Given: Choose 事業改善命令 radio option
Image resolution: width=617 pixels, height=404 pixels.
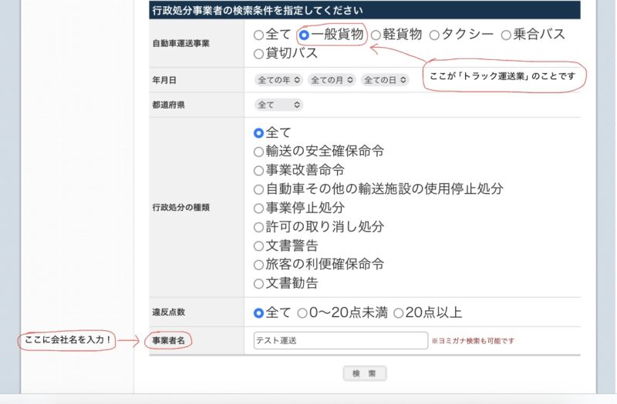Looking at the screenshot, I should (258, 170).
